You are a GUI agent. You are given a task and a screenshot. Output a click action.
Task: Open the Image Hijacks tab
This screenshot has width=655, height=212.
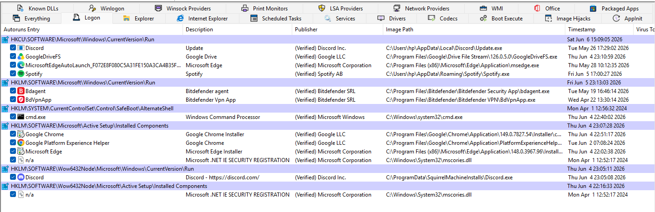pyautogui.click(x=568, y=19)
